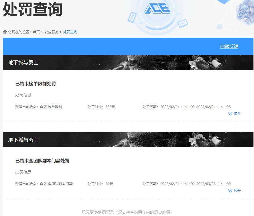Click the period ending 2025/03/23 11:11:02
The image size is (254, 216).
pos(186,184)
